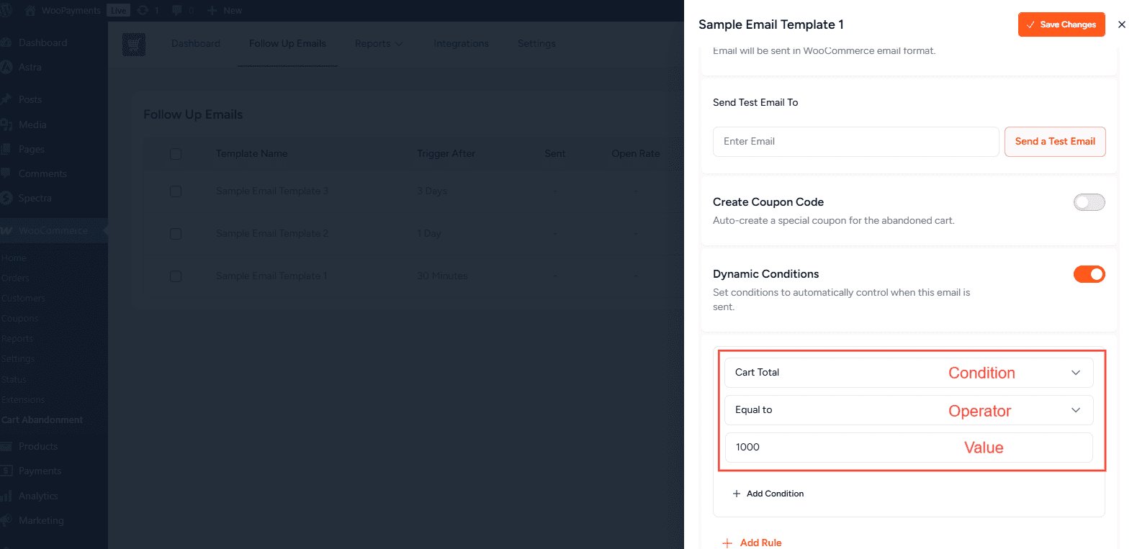
Task: Click the Cart Abandonment logo icon
Action: pos(134,45)
